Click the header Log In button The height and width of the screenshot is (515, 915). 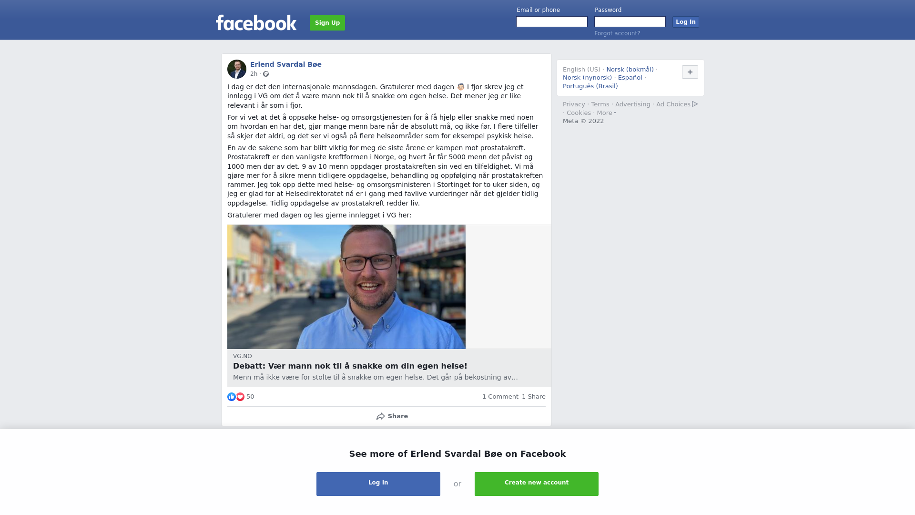(686, 22)
